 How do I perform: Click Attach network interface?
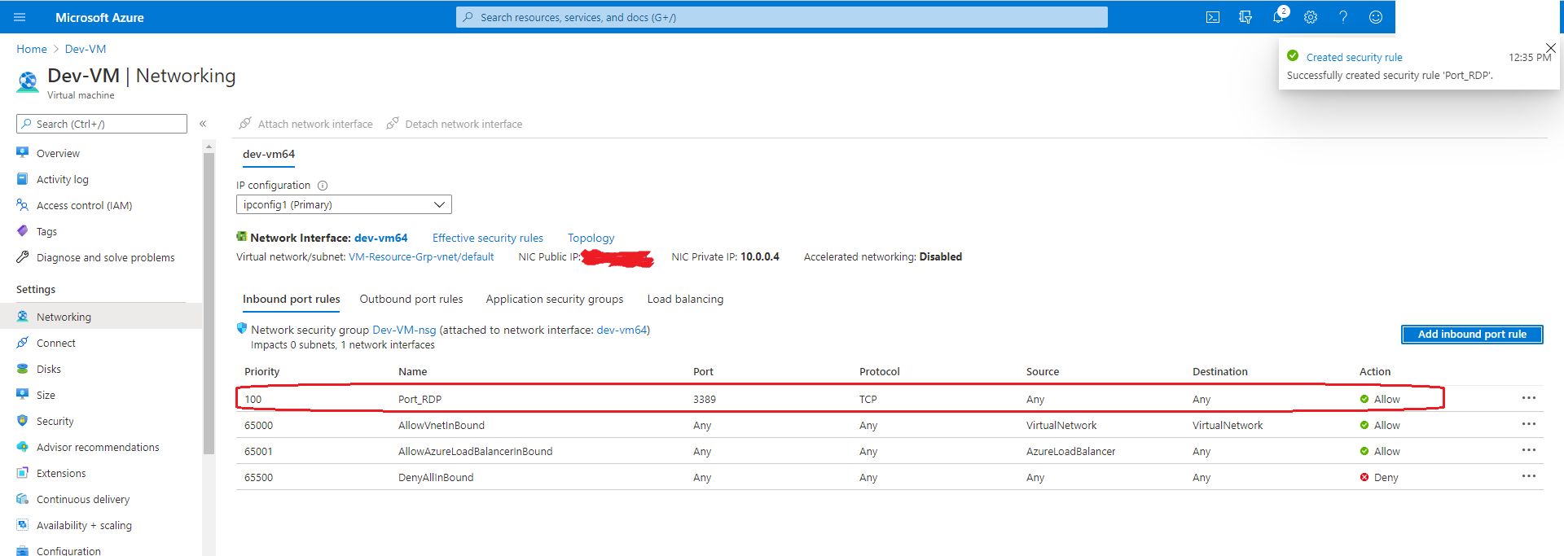(305, 124)
